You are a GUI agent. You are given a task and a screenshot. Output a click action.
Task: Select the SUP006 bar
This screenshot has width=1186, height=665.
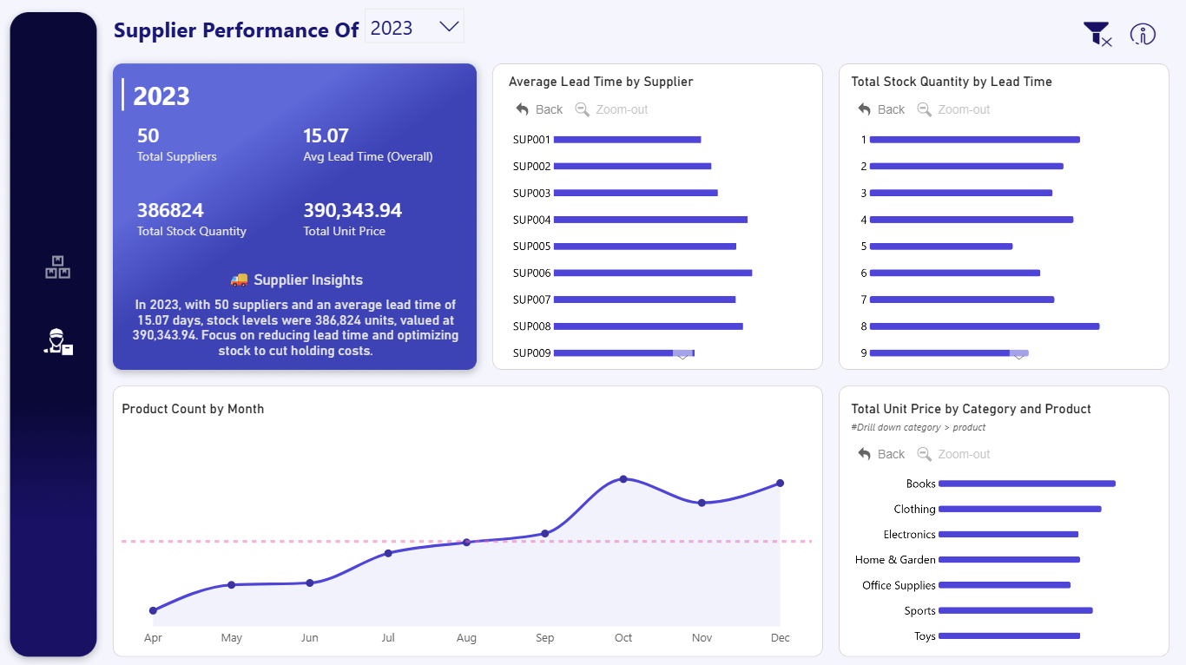[x=653, y=273]
